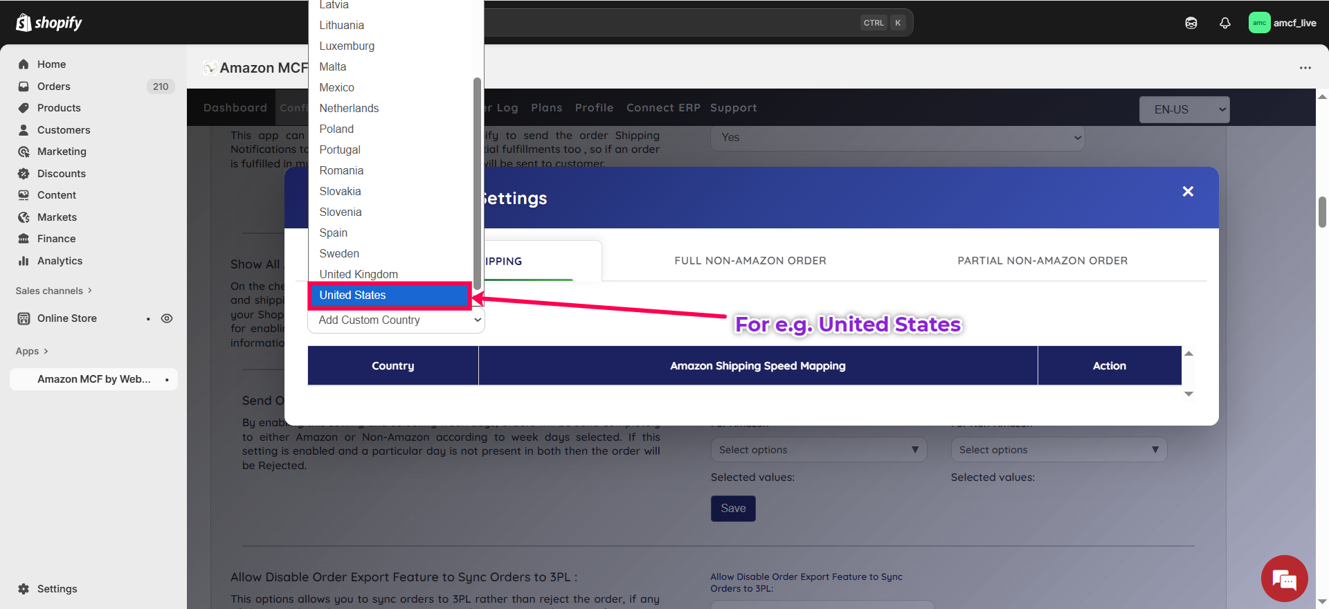
Task: Open the Sidekick assistant icon in top bar
Action: pyautogui.click(x=1191, y=23)
